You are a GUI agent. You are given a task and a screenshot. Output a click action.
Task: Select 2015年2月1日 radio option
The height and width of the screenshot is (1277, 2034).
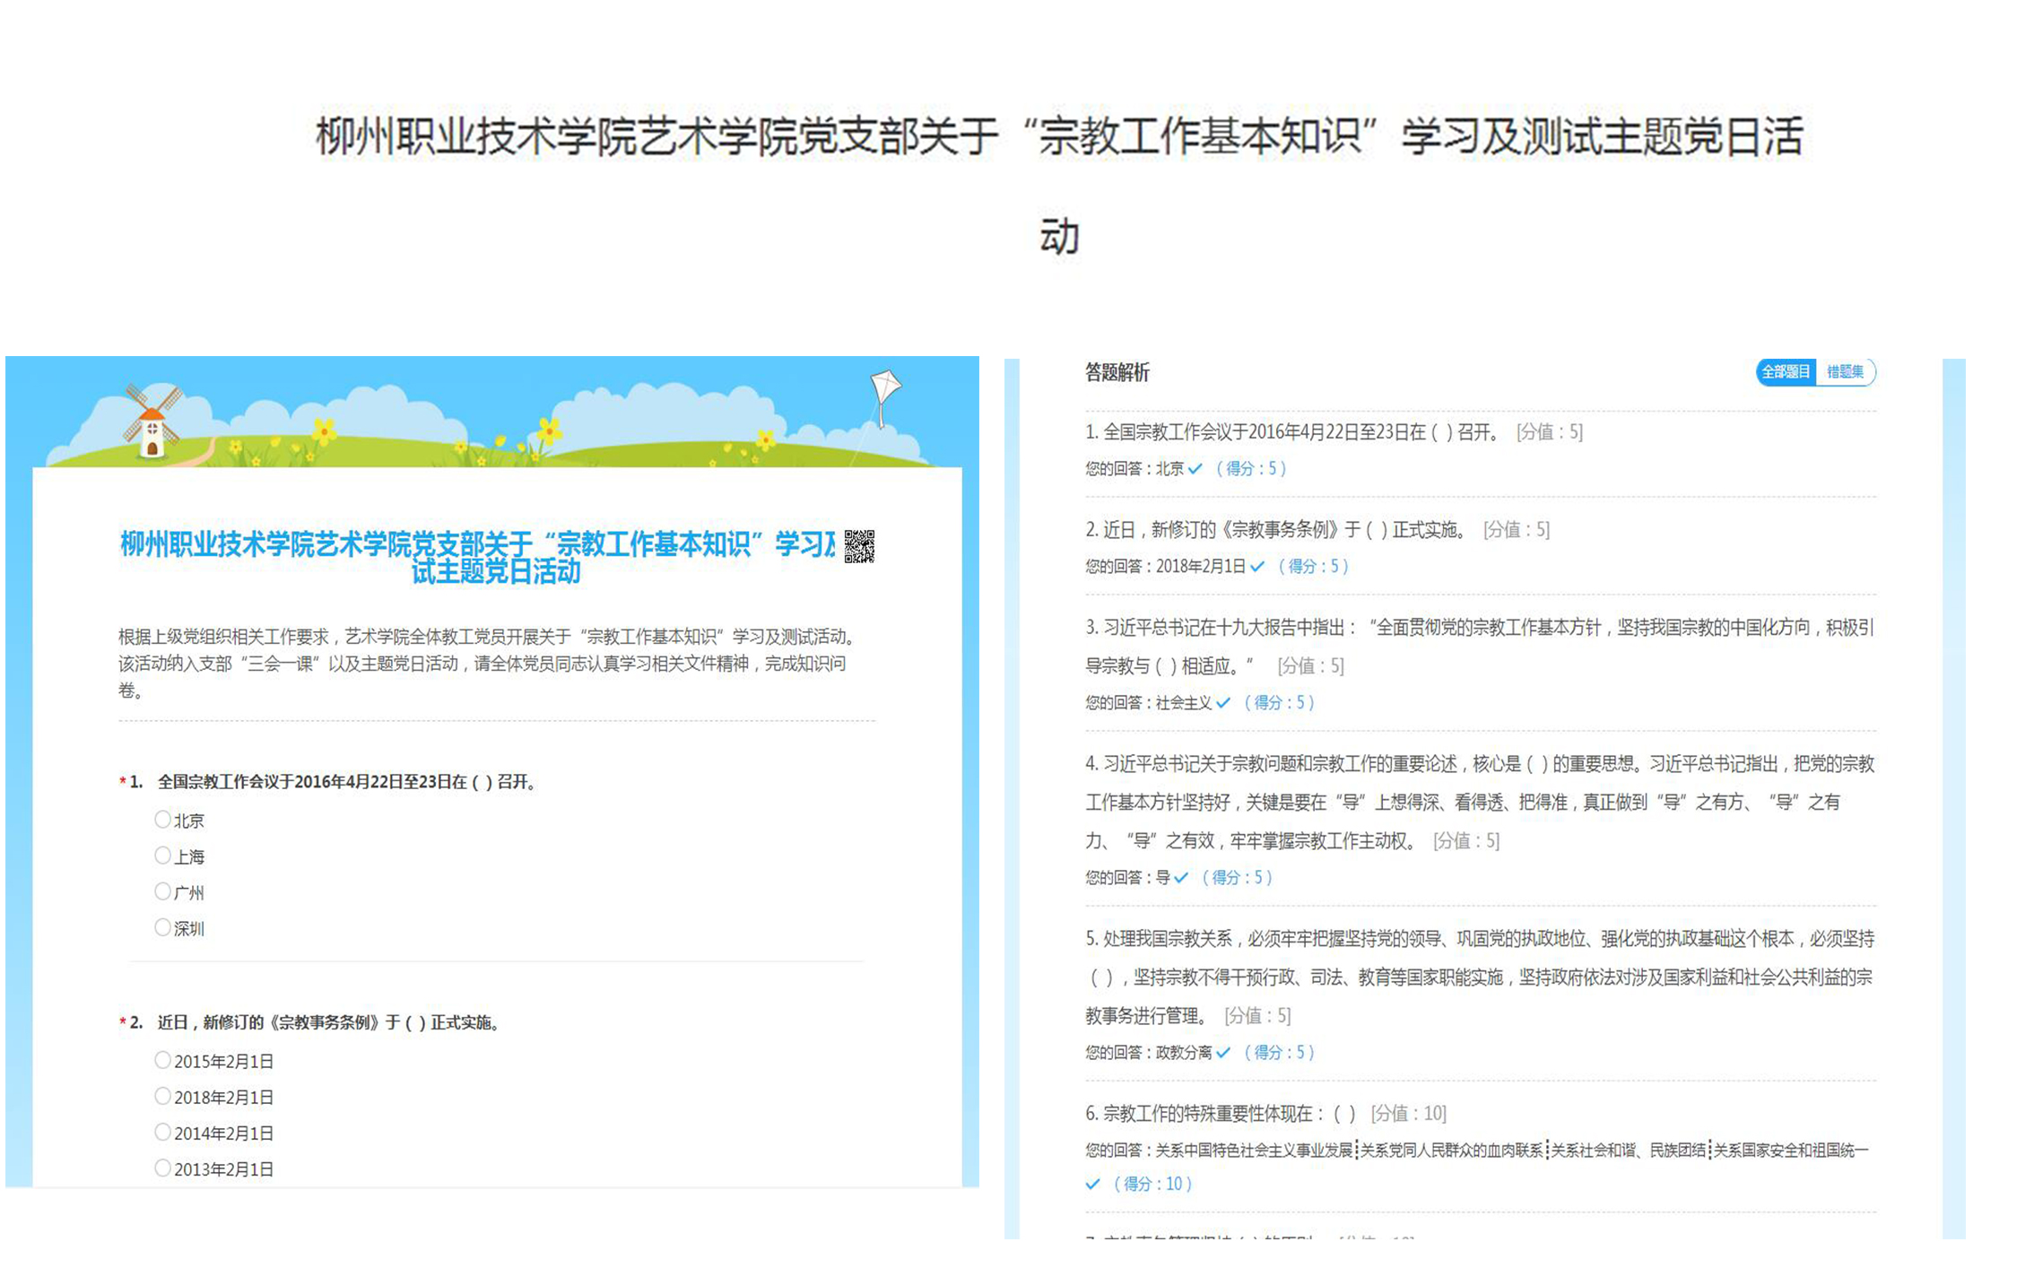tap(162, 1061)
